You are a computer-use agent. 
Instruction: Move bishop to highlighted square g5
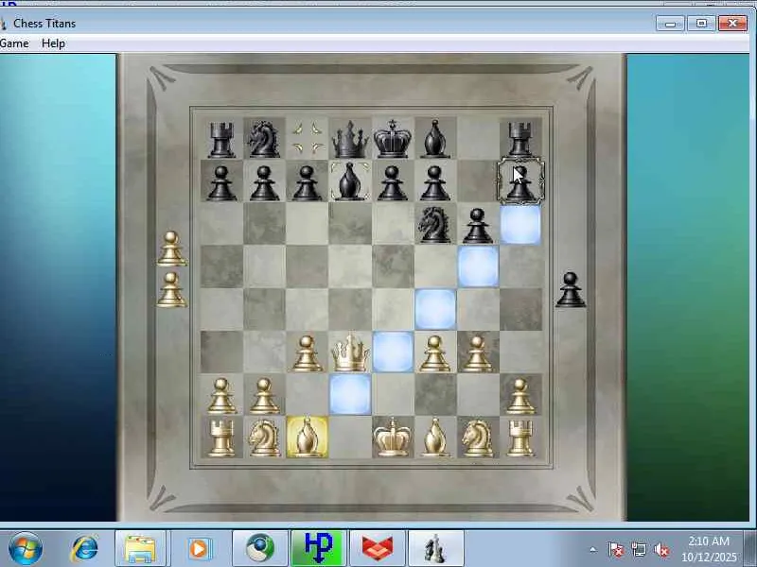click(478, 266)
